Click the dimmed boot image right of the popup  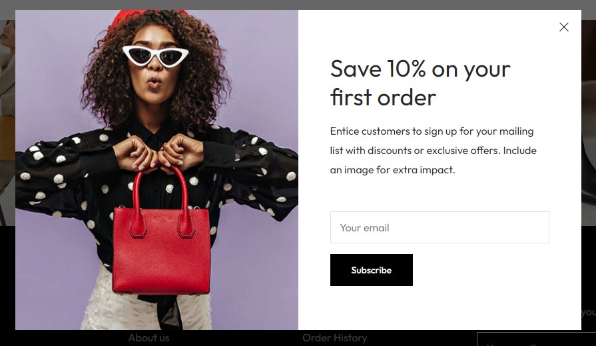coord(589,123)
